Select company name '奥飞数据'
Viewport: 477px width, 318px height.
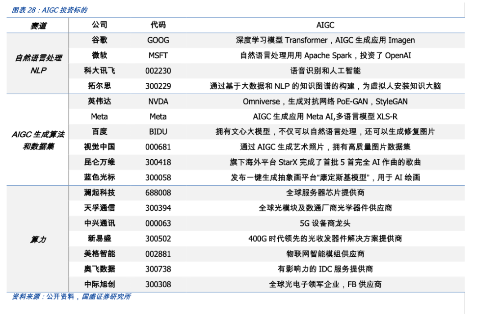click(x=100, y=269)
